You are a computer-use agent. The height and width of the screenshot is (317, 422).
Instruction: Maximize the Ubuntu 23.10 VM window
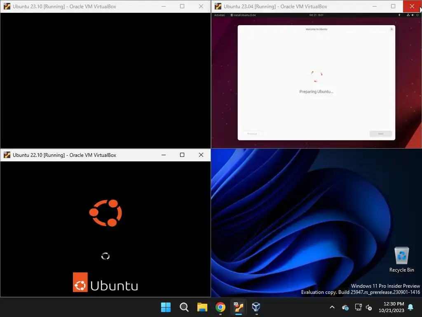click(182, 6)
